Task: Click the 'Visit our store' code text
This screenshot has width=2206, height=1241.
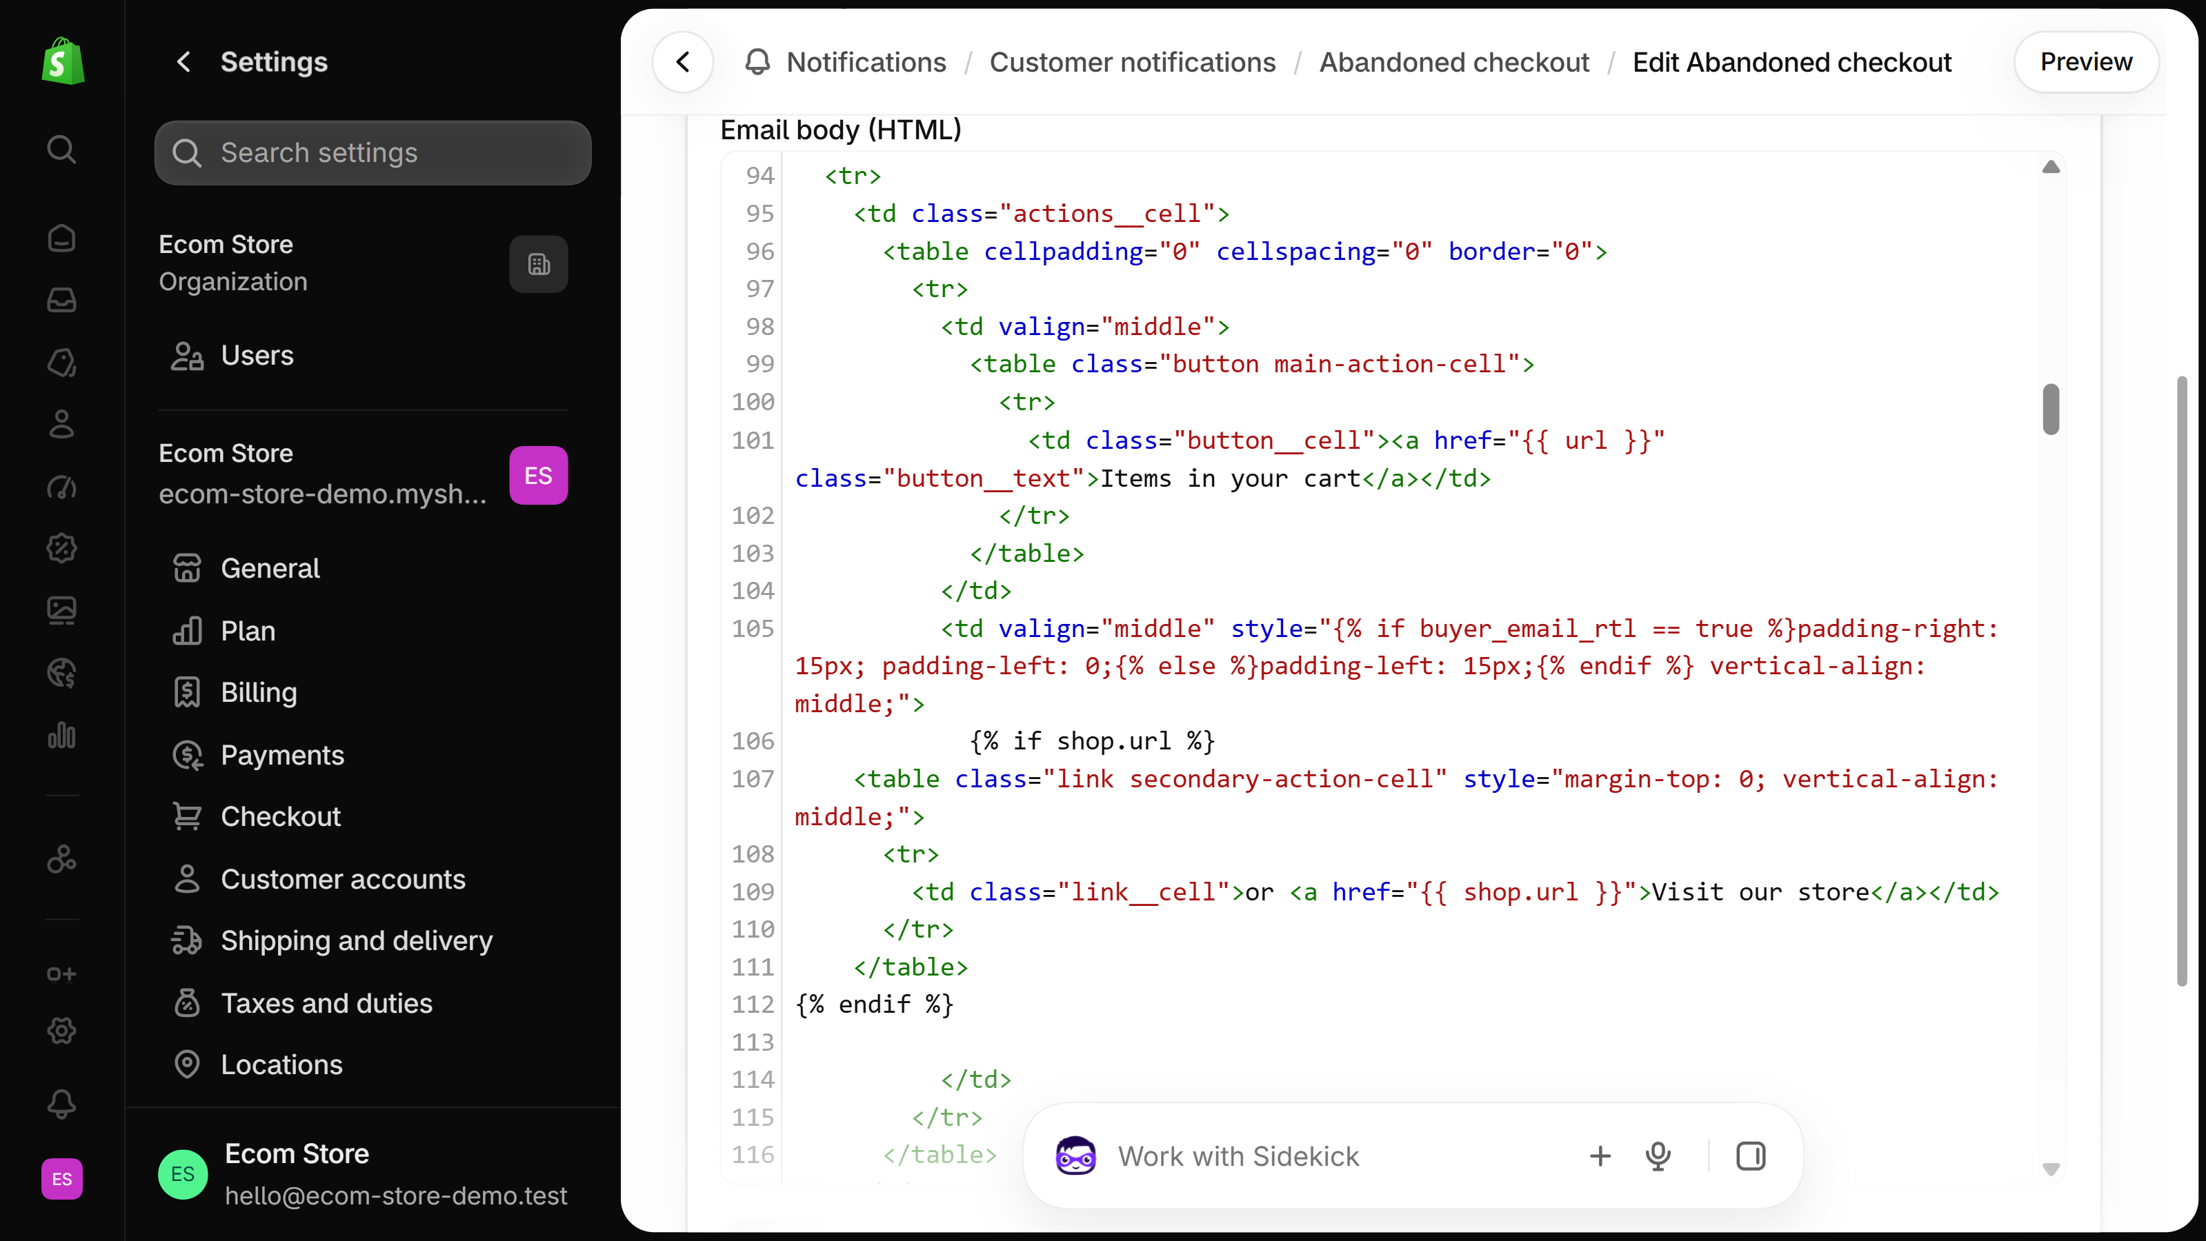Action: click(x=1760, y=892)
